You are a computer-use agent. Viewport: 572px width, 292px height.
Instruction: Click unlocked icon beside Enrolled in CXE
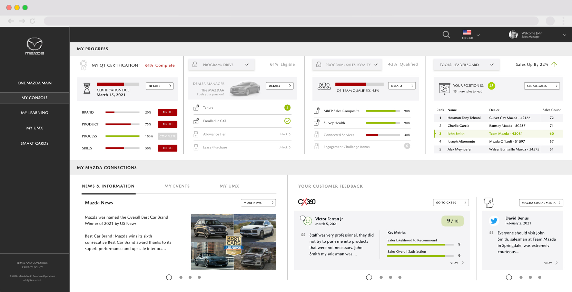coord(196,121)
